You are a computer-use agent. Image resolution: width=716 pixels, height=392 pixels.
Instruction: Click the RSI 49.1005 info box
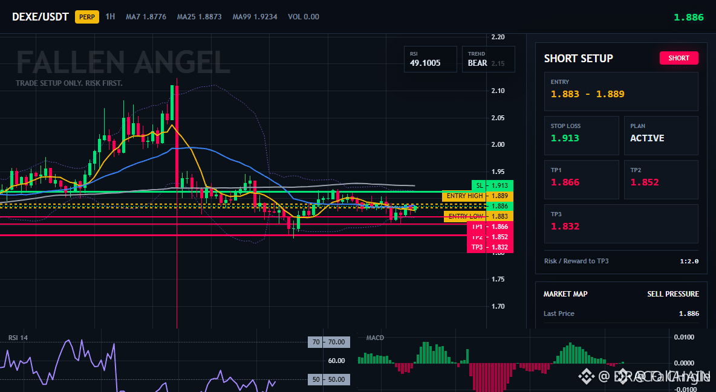coord(430,59)
